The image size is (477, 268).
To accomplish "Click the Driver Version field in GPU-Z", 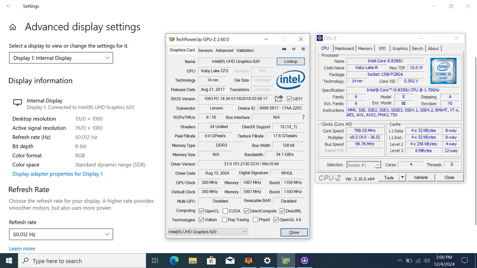I will [251, 164].
